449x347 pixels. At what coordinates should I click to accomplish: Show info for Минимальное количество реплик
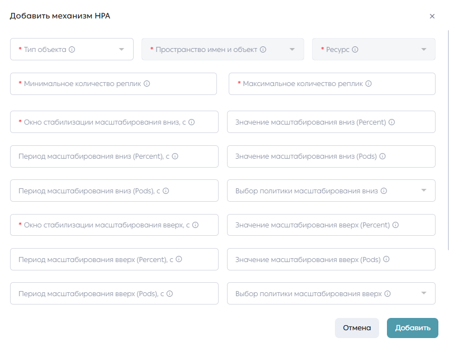pyautogui.click(x=147, y=83)
